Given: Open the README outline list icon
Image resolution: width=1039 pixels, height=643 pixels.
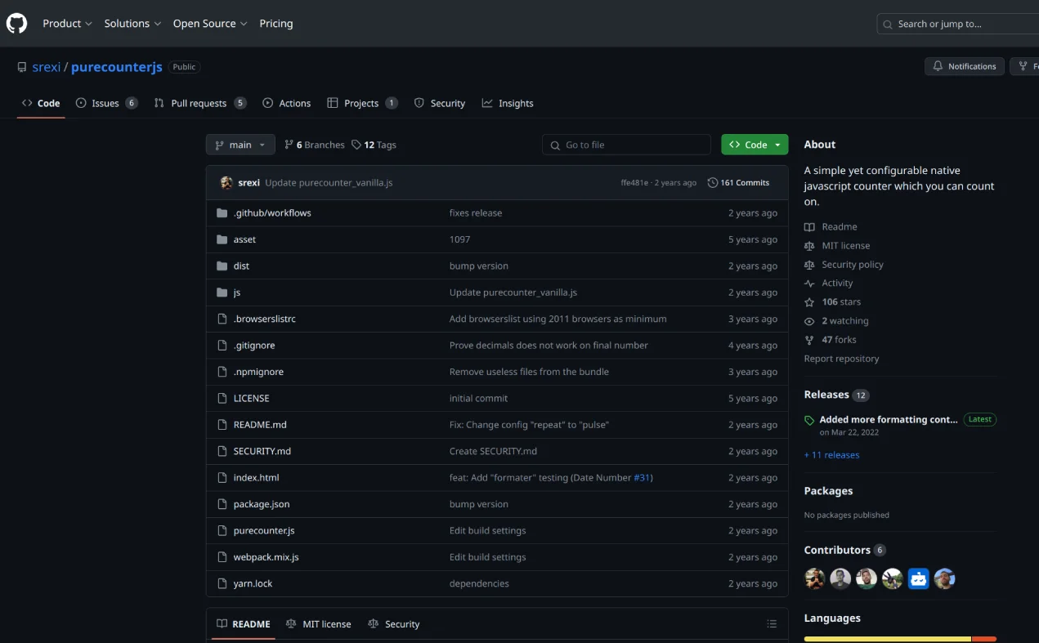Looking at the screenshot, I should coord(772,623).
